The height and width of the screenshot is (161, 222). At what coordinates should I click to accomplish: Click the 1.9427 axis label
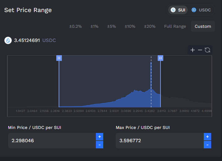click(20, 111)
